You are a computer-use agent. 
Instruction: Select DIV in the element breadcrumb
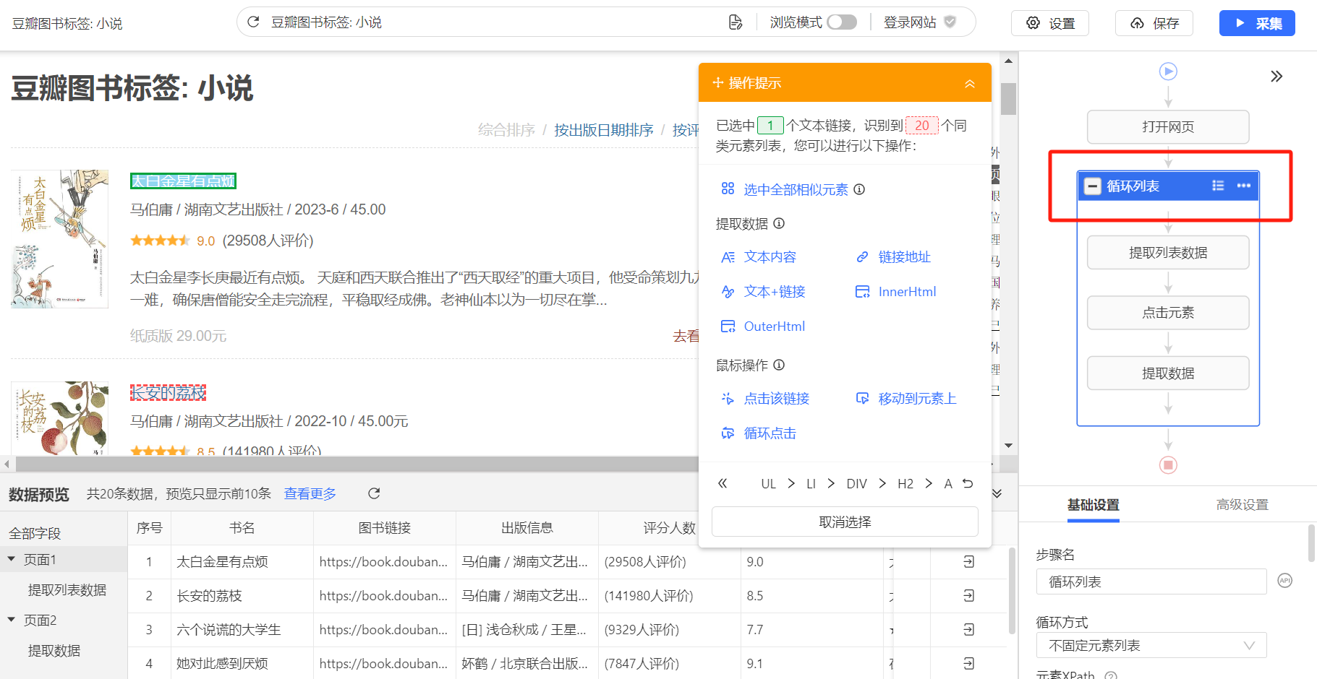pyautogui.click(x=856, y=484)
